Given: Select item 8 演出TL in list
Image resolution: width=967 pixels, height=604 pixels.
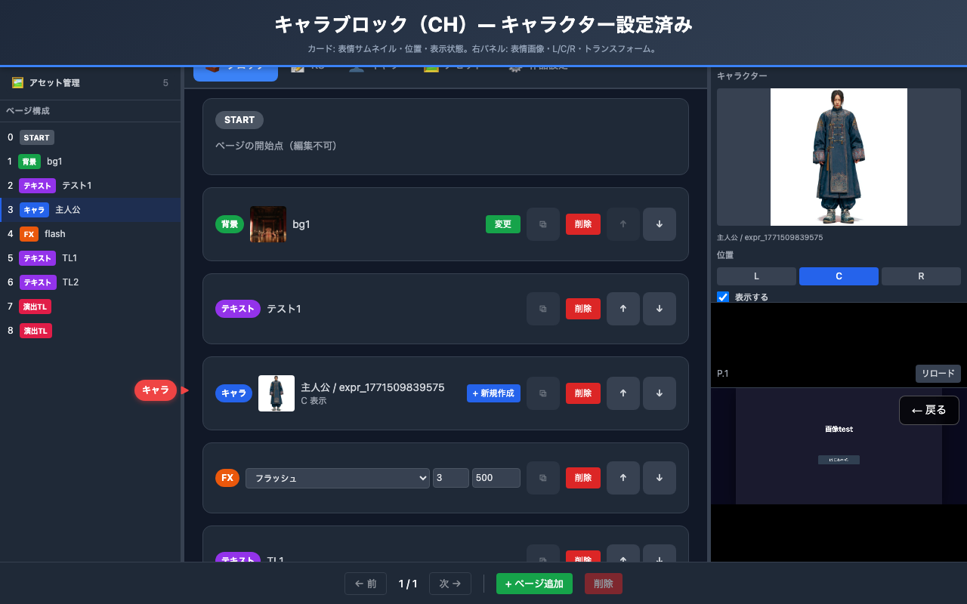Looking at the screenshot, I should click(90, 331).
